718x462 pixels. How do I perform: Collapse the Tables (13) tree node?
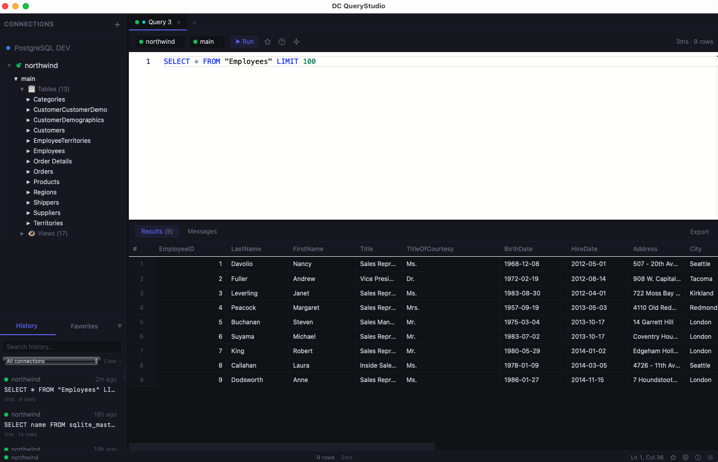click(22, 89)
